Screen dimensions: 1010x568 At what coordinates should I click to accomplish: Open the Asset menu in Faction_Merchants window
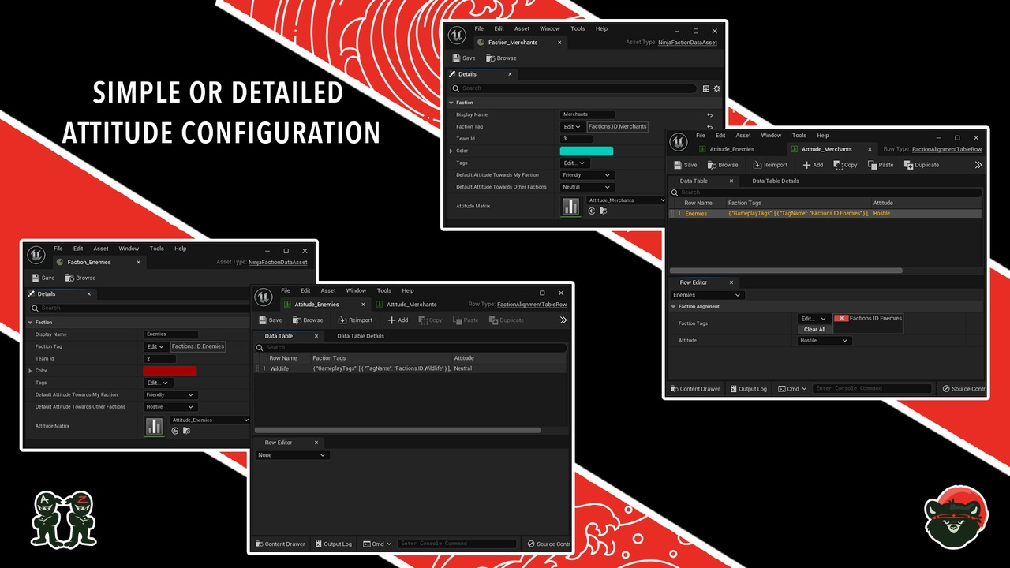click(x=522, y=28)
